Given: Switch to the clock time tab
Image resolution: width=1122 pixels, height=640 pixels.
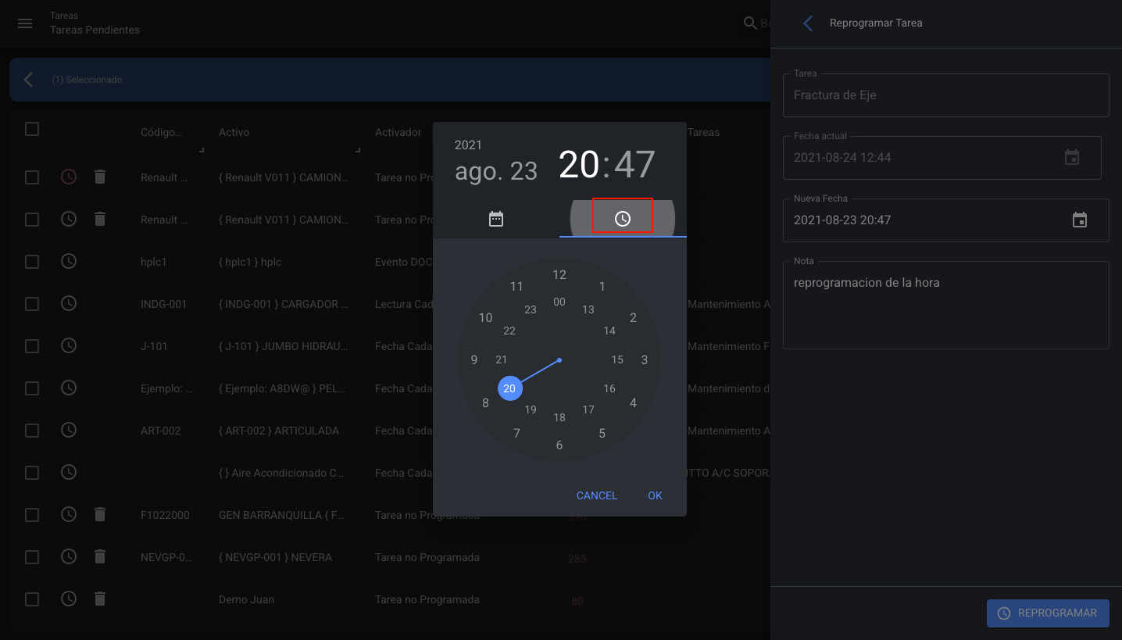Looking at the screenshot, I should 623,219.
